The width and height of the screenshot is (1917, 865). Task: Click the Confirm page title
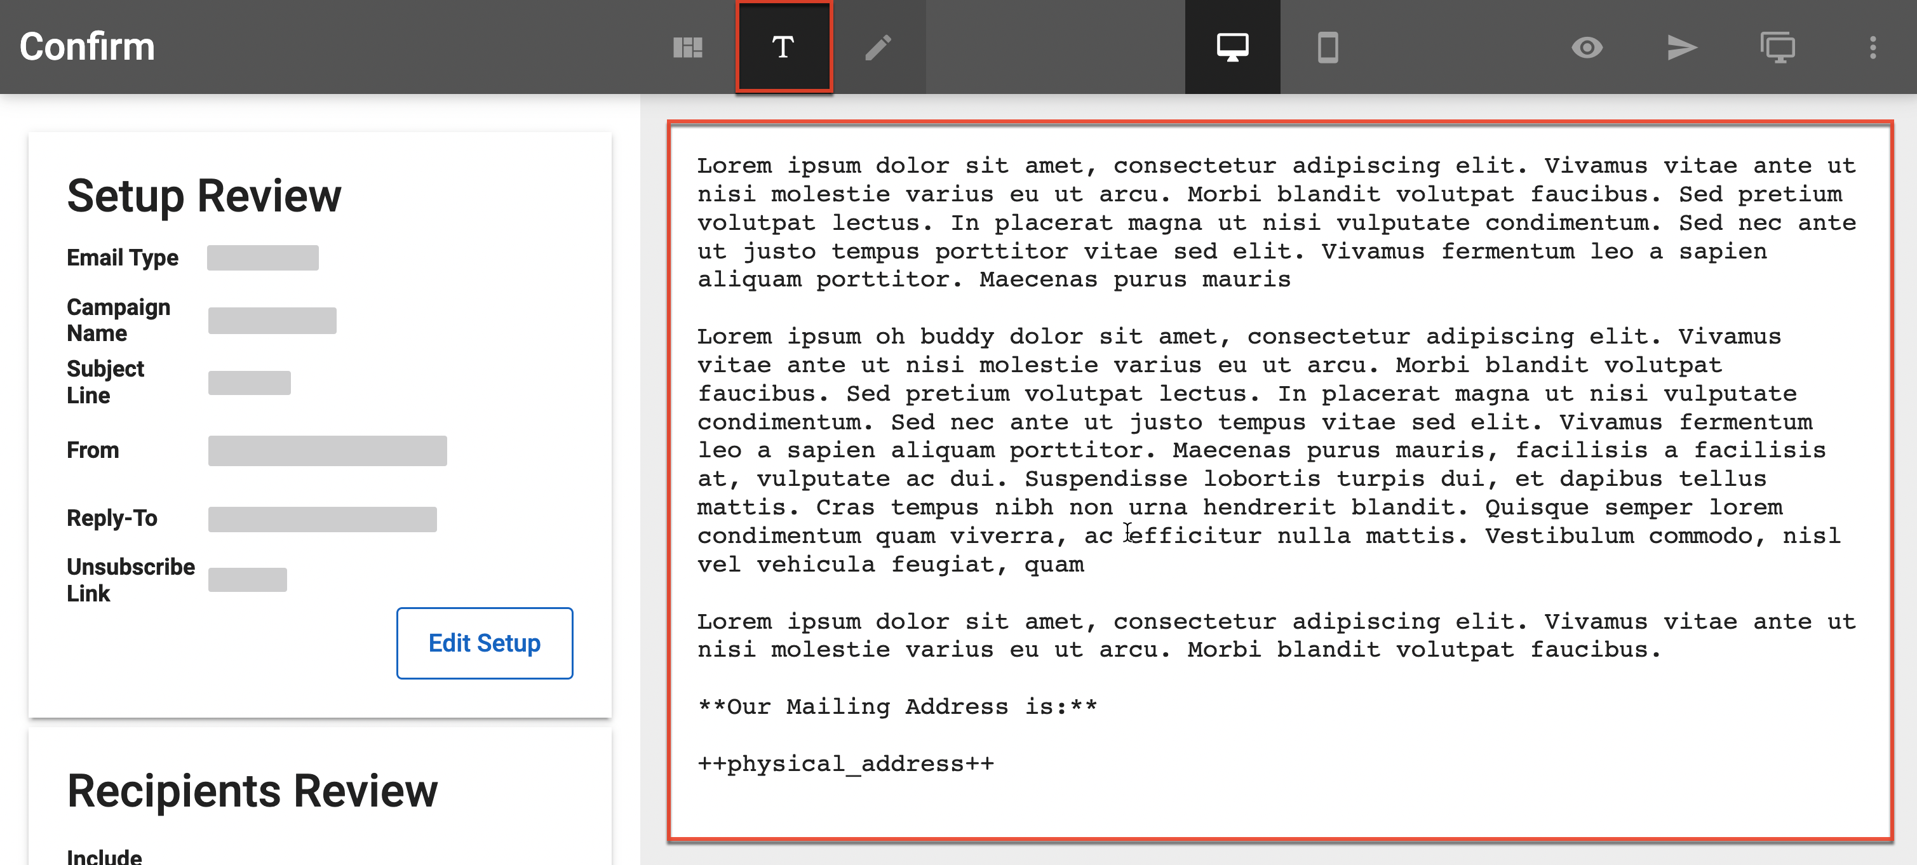coord(87,47)
